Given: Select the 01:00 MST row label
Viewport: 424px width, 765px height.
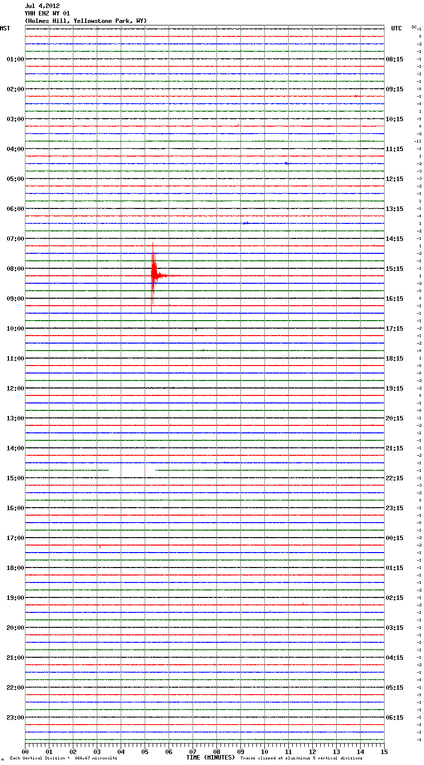Looking at the screenshot, I should pyautogui.click(x=15, y=59).
